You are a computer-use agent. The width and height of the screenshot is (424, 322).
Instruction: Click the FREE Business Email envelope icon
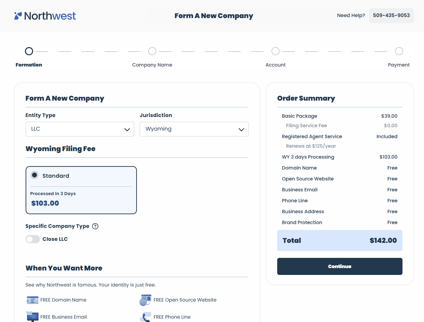tap(32, 317)
